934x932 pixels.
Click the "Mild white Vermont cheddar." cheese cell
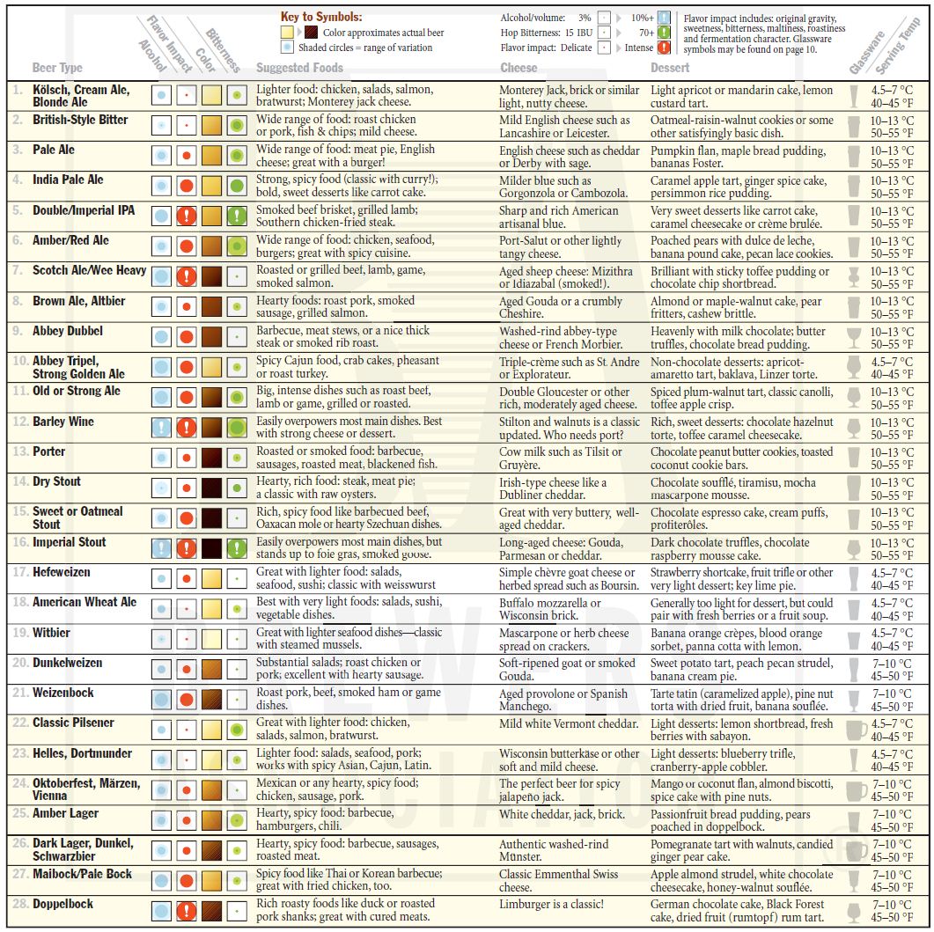[x=569, y=723]
